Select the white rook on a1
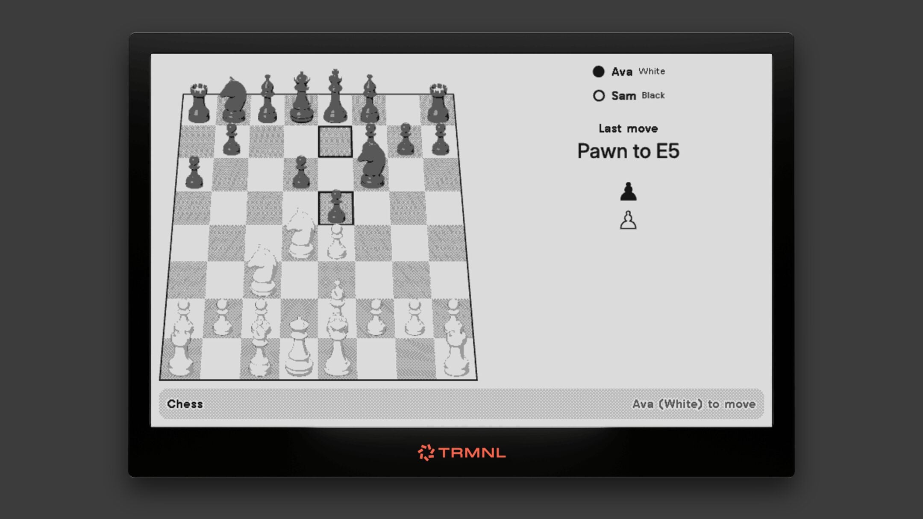This screenshot has height=519, width=923. click(182, 353)
